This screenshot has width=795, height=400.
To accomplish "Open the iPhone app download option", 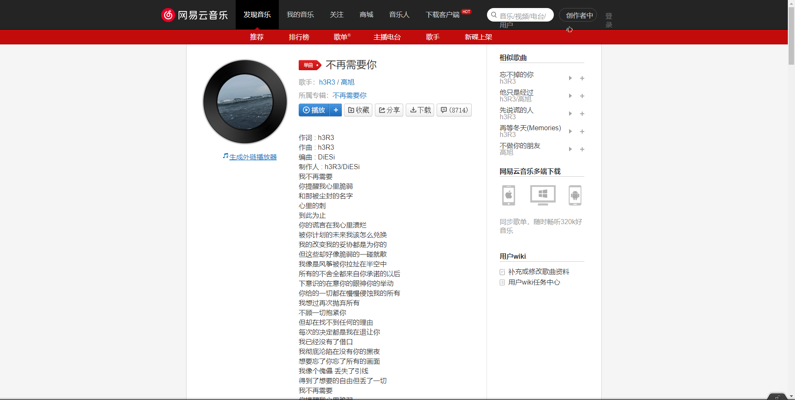I will (x=508, y=195).
